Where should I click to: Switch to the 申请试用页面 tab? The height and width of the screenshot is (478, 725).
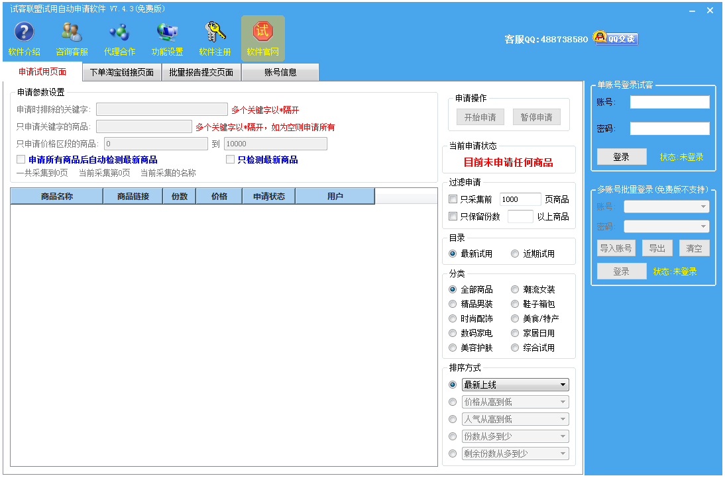42,72
